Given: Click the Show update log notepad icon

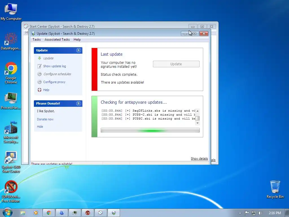Looking at the screenshot, I should click(x=40, y=66).
